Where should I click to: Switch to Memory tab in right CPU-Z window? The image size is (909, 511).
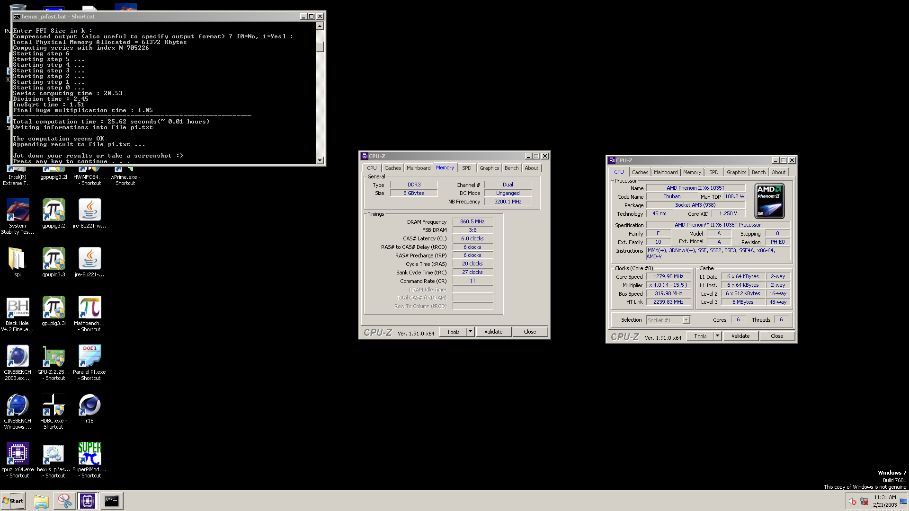[692, 172]
